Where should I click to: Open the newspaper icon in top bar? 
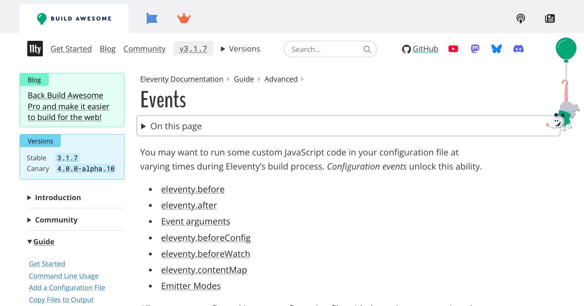click(550, 18)
